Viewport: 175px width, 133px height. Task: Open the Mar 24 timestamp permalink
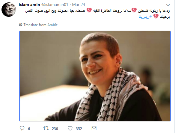[x=79, y=5]
